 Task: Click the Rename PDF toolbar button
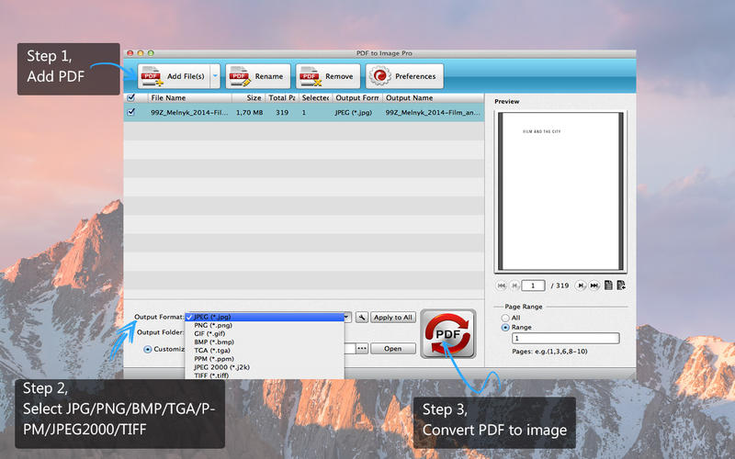pos(258,76)
